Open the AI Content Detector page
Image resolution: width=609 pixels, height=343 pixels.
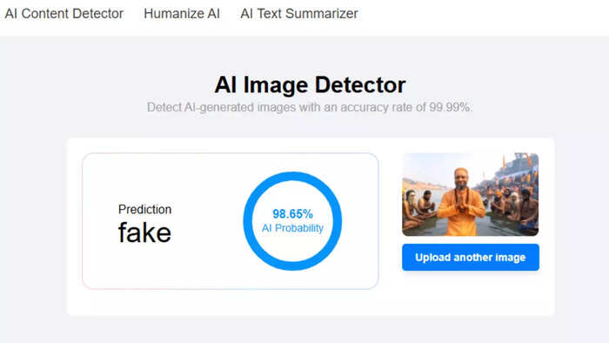tap(64, 14)
